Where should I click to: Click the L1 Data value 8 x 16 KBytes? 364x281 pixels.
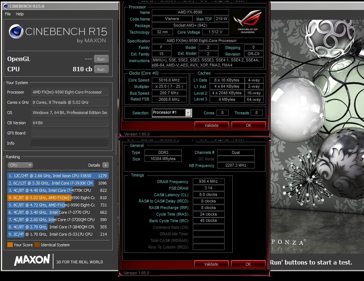(x=227, y=80)
